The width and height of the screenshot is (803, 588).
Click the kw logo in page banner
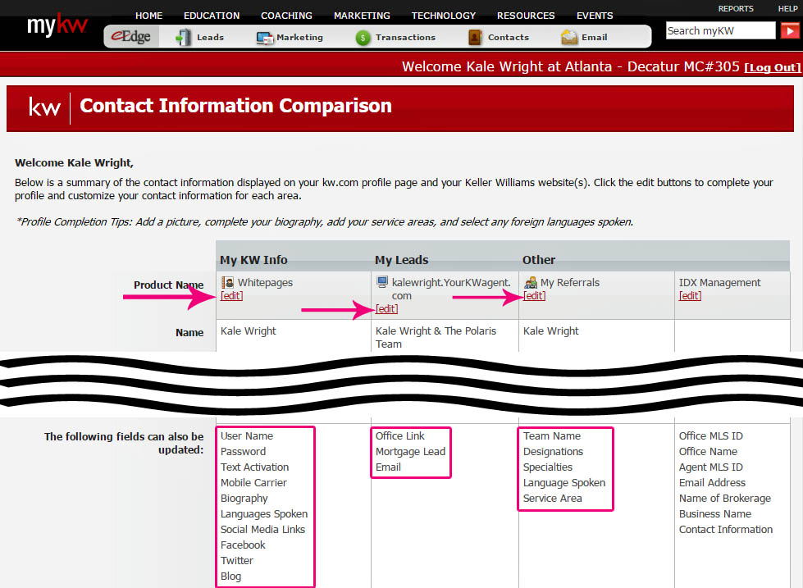[44, 107]
